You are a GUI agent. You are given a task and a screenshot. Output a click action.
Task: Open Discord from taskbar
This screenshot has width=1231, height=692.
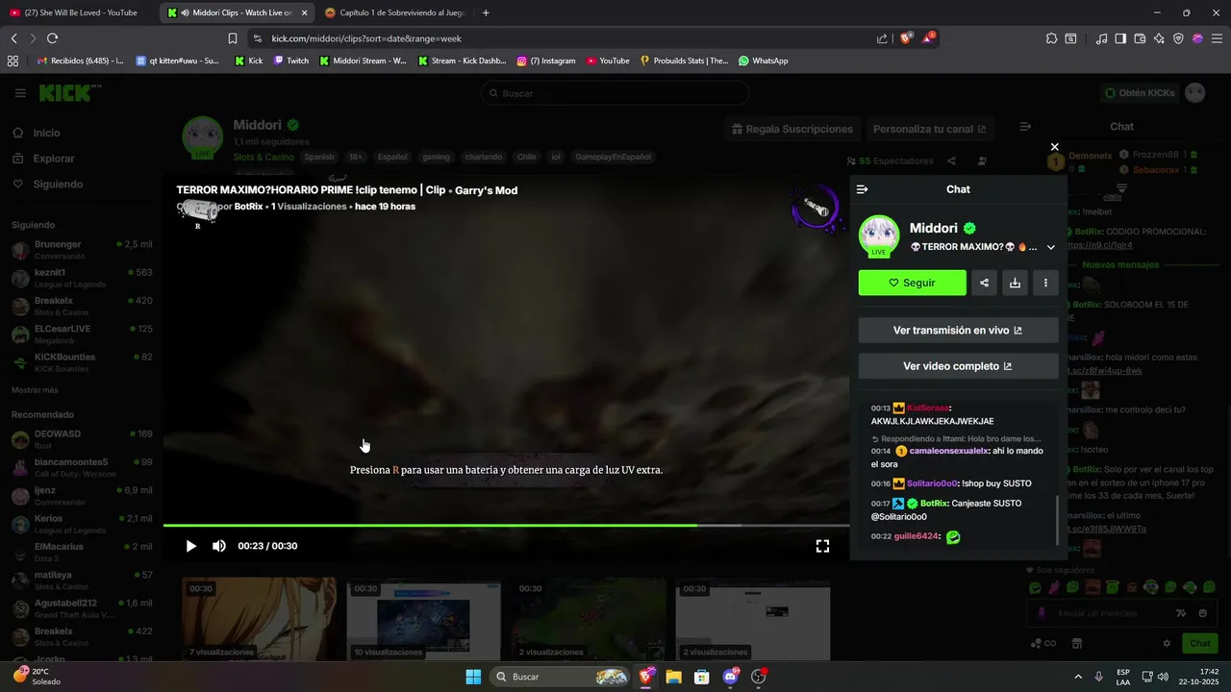pos(730,677)
